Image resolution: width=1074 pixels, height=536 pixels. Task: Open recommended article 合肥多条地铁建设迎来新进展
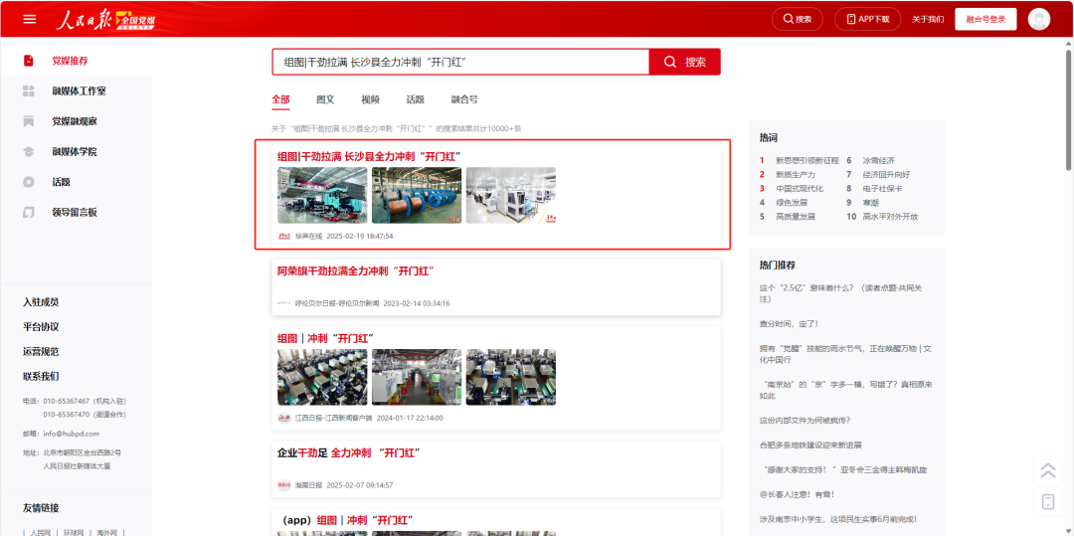coord(810,445)
